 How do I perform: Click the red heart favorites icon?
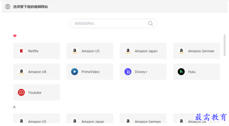(15, 36)
